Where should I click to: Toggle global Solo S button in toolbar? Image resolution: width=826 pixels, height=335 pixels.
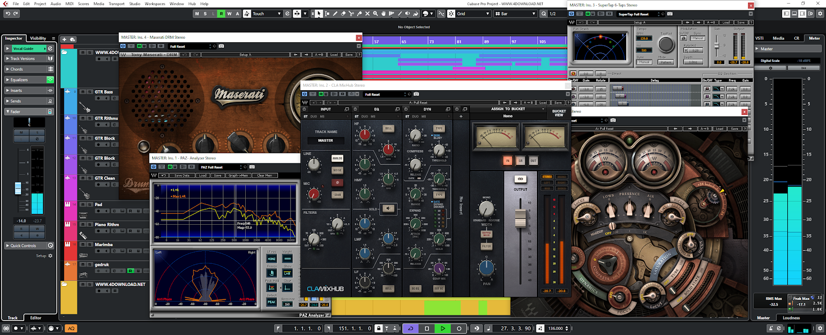click(205, 13)
